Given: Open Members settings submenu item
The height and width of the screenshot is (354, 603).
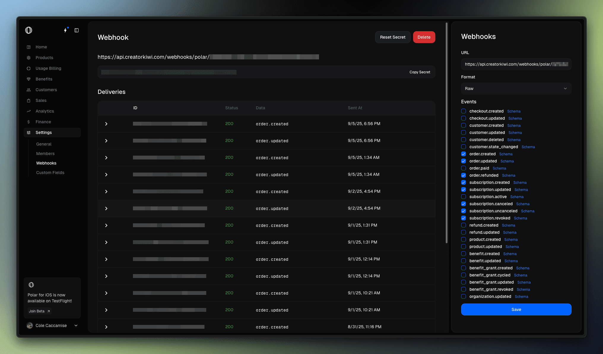Looking at the screenshot, I should click(45, 154).
